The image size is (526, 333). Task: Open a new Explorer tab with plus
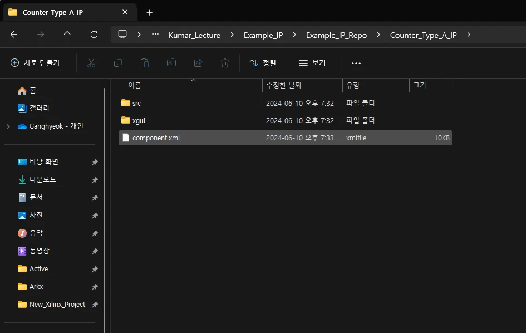pyautogui.click(x=149, y=12)
